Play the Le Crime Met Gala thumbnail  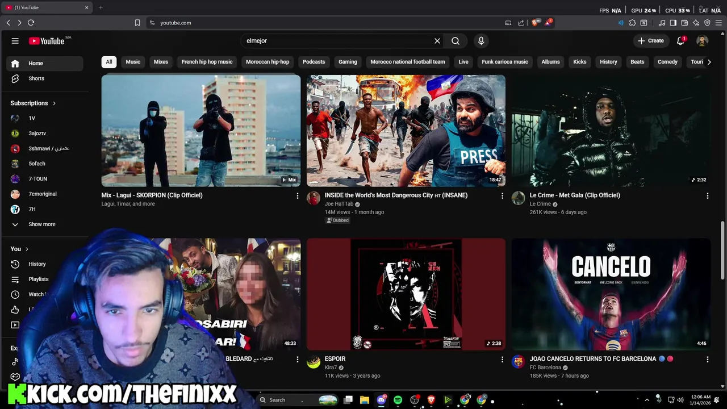point(611,131)
